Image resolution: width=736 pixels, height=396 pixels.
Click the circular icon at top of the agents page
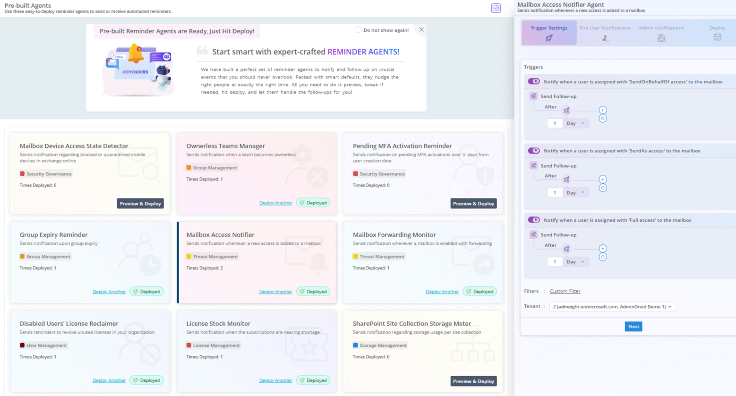(496, 8)
